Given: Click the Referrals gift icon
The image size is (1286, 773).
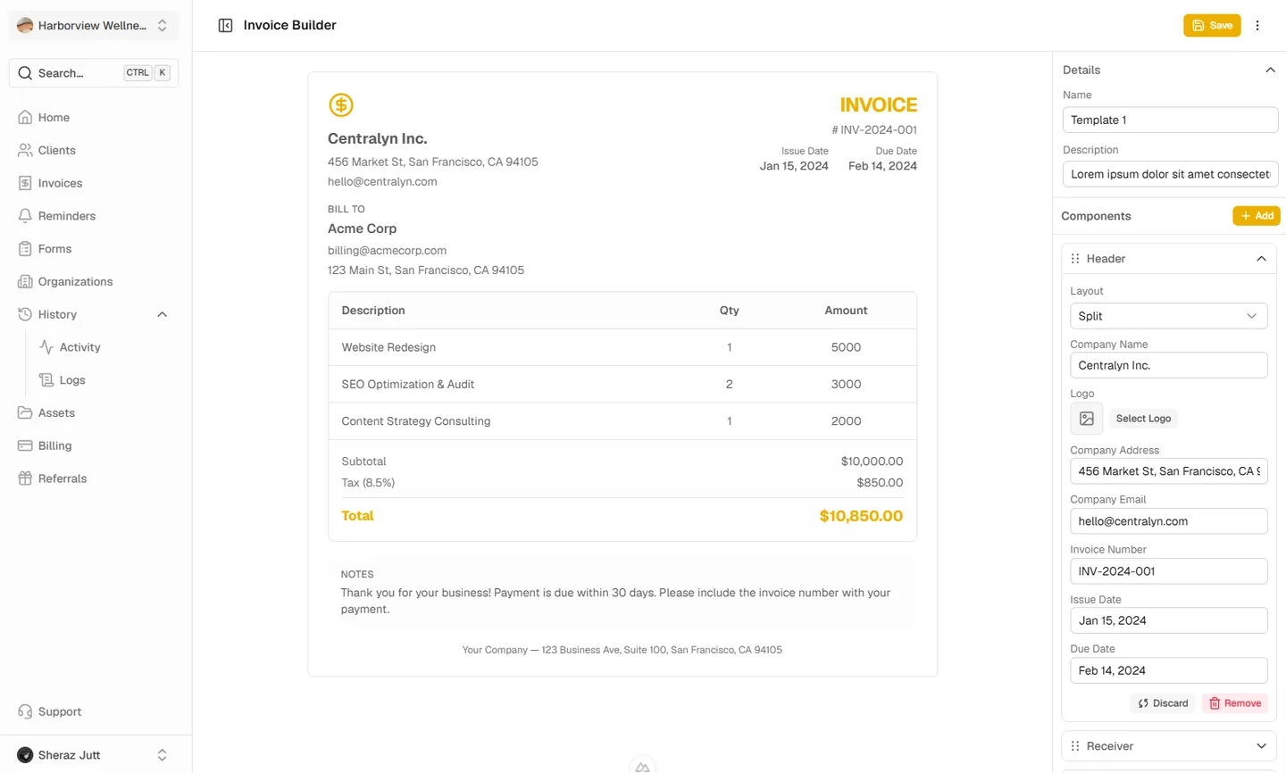Looking at the screenshot, I should click(x=25, y=478).
